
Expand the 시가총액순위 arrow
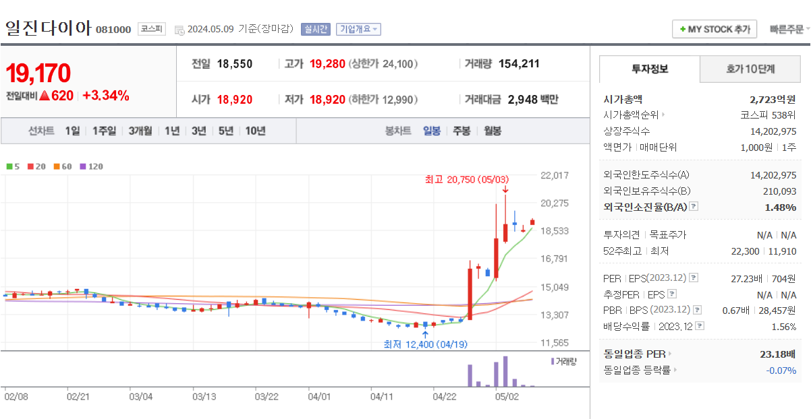click(663, 115)
